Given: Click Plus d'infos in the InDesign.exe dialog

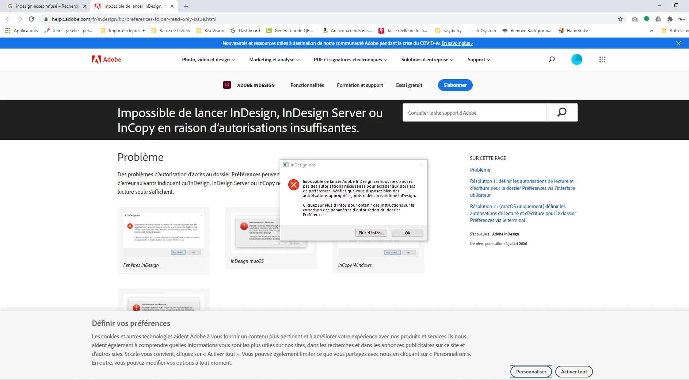Looking at the screenshot, I should click(x=371, y=233).
